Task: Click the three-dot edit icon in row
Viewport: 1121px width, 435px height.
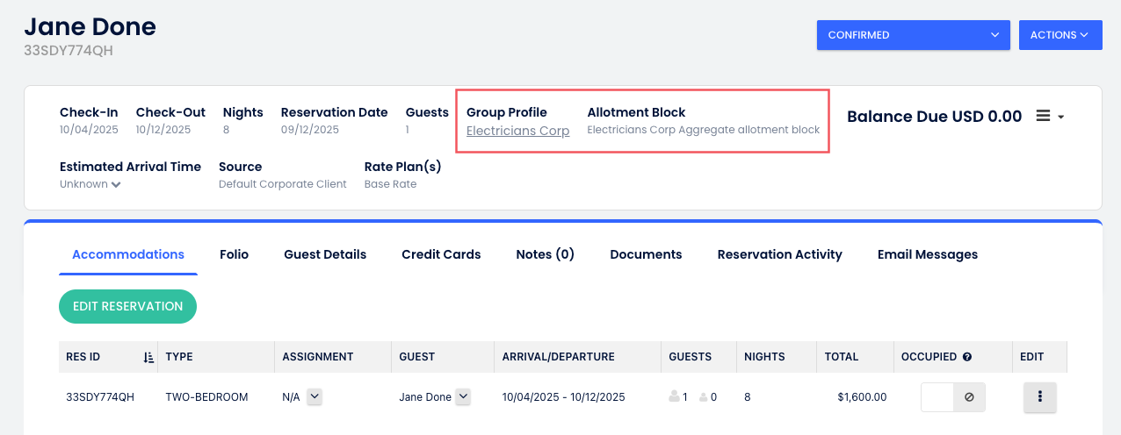Action: pos(1040,397)
